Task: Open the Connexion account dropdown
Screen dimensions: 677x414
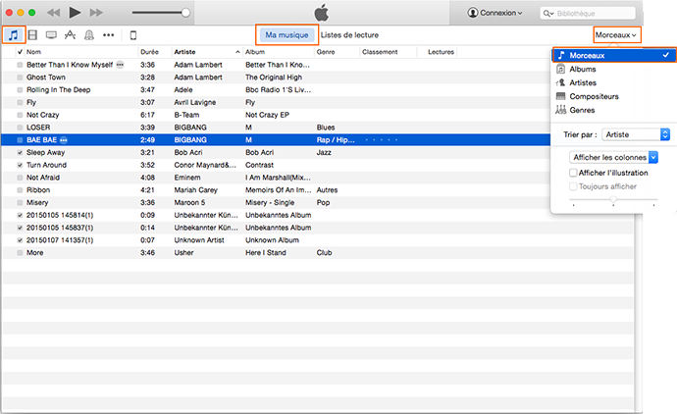Action: 495,13
